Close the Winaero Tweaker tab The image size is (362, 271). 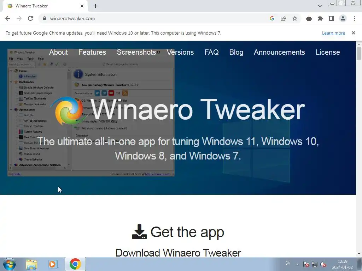[x=82, y=6]
